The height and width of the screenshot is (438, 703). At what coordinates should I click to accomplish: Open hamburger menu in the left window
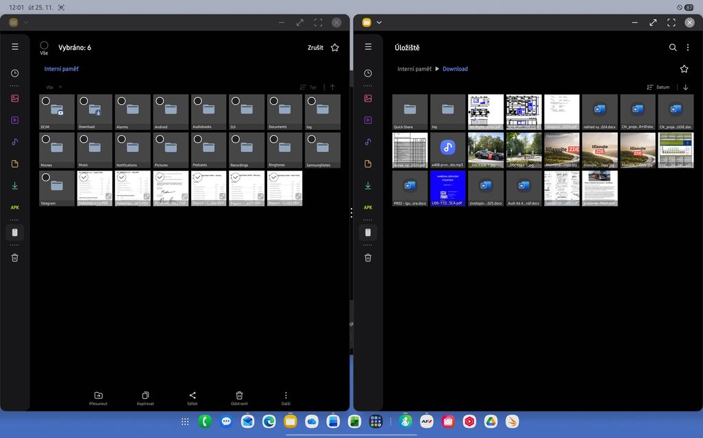tap(15, 47)
